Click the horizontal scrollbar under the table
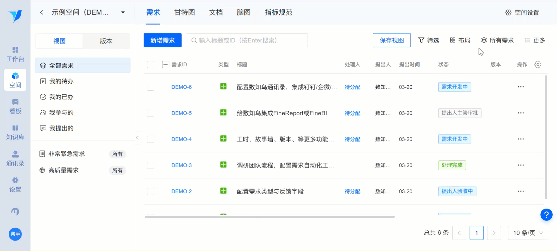 (269, 217)
